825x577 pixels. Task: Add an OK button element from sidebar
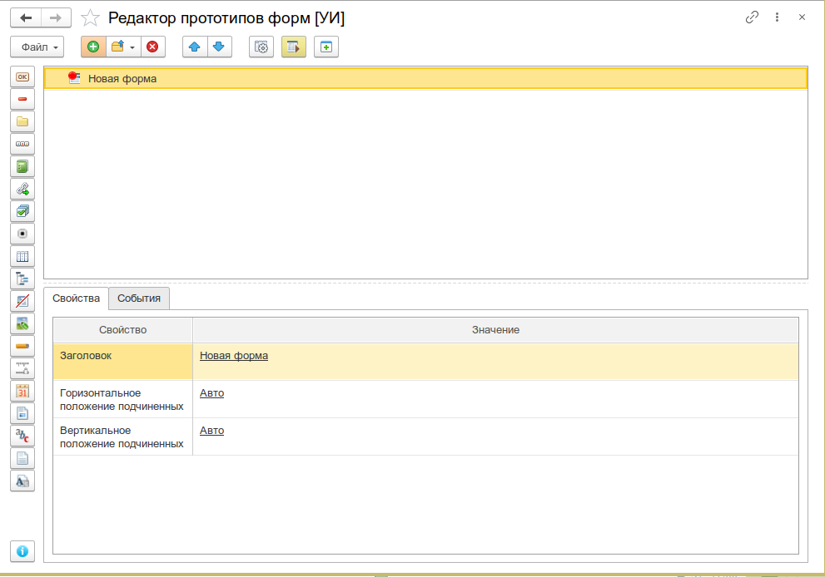(22, 76)
